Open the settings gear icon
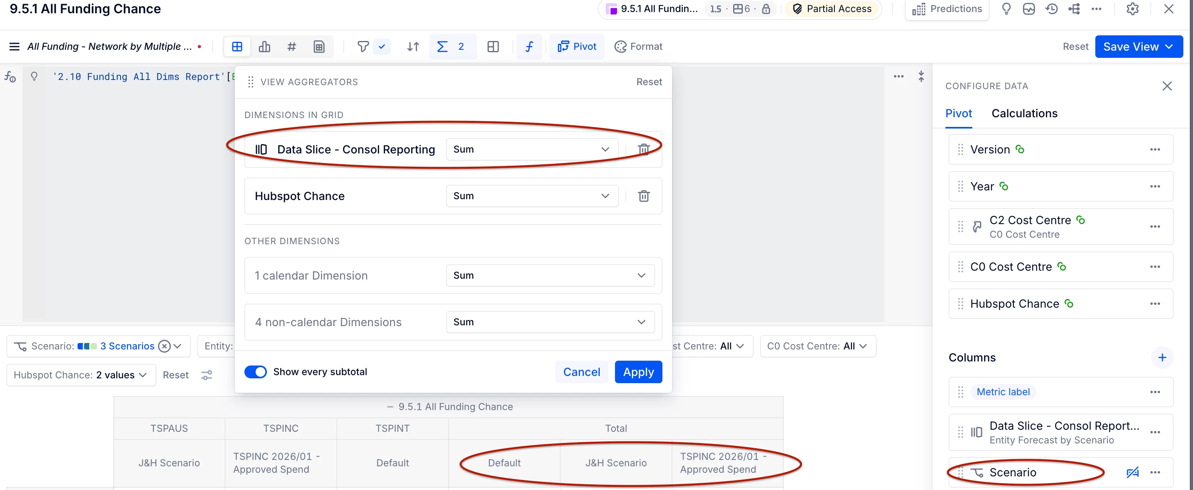The width and height of the screenshot is (1193, 490). (1132, 9)
